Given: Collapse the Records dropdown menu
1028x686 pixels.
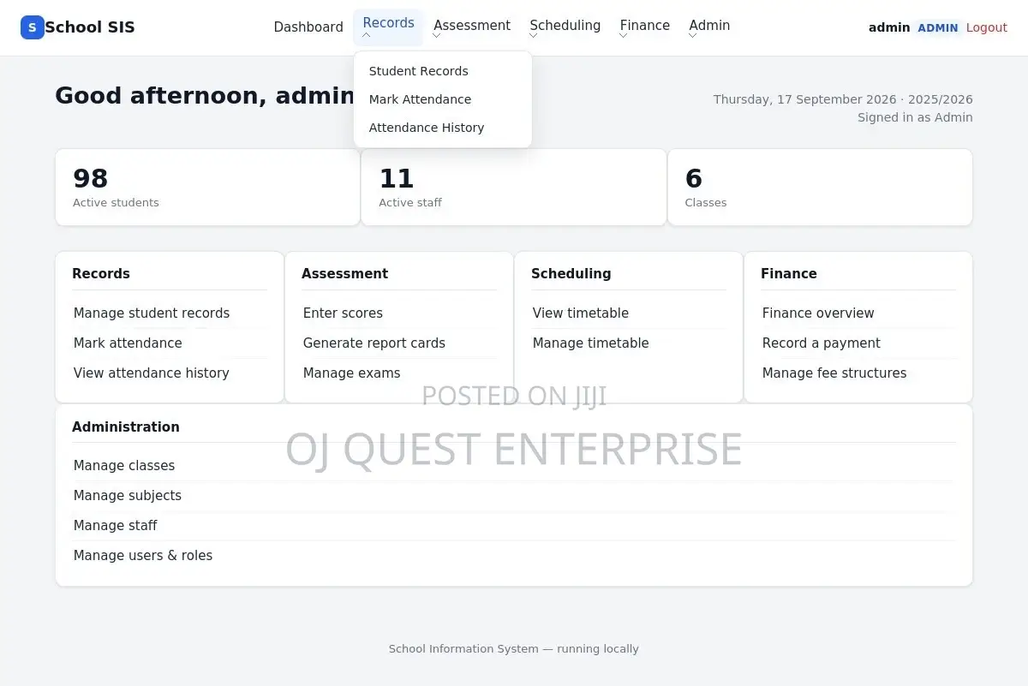Looking at the screenshot, I should [x=388, y=27].
